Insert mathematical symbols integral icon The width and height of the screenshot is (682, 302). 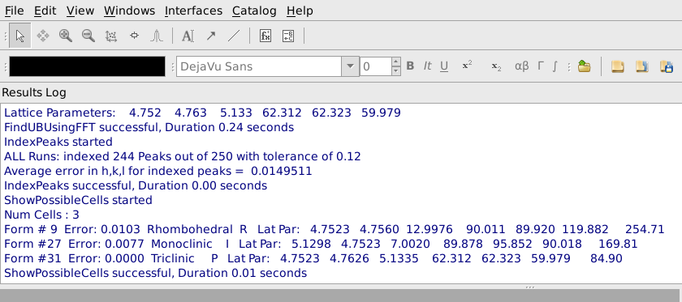pyautogui.click(x=555, y=66)
